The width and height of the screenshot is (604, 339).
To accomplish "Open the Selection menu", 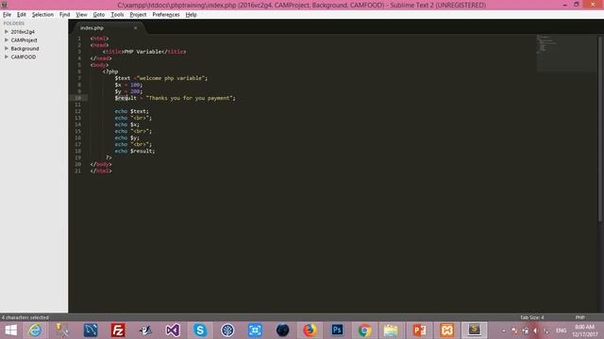I will click(42, 15).
